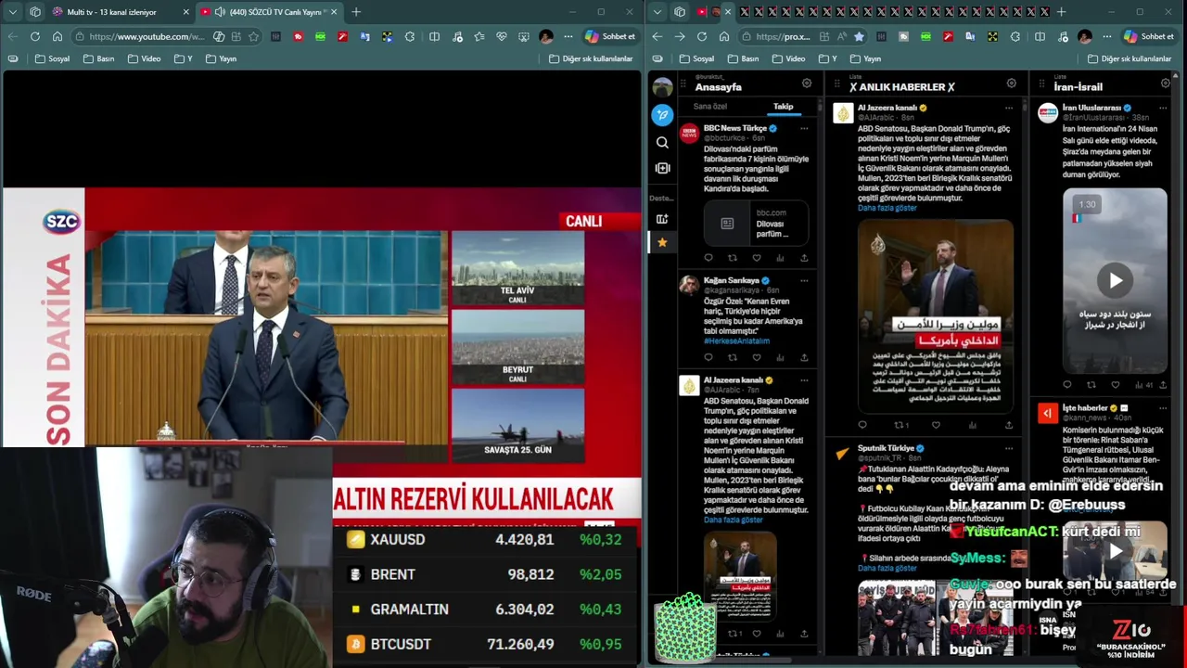Open more options on İran Uluslararası post
Image resolution: width=1187 pixels, height=668 pixels.
click(1163, 108)
